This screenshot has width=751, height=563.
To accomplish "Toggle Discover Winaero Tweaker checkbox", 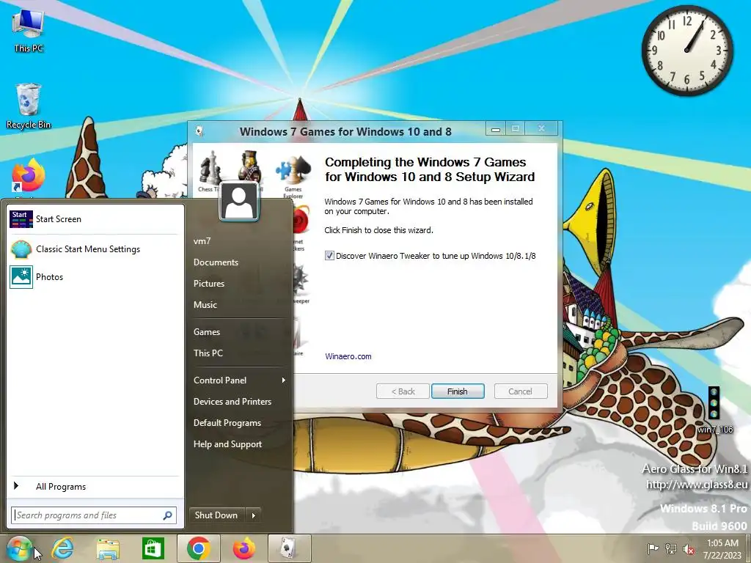I will coord(329,256).
